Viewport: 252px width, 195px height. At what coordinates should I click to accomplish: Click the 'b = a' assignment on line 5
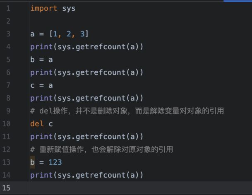coord(41,60)
